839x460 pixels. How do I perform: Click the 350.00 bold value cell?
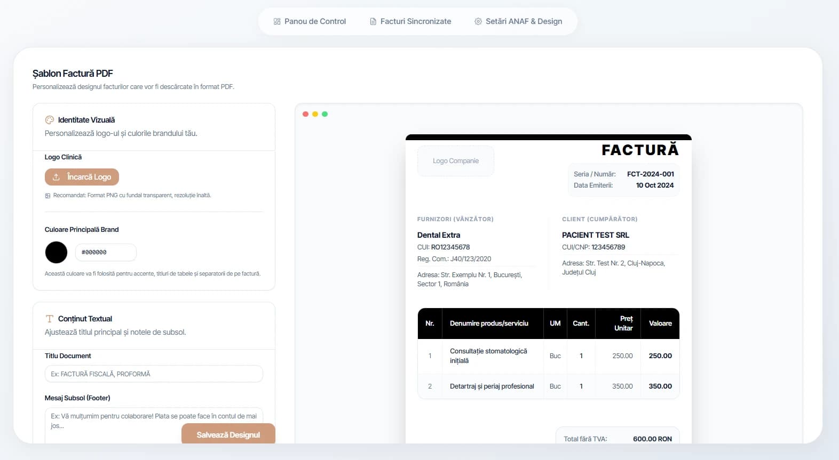click(x=660, y=386)
